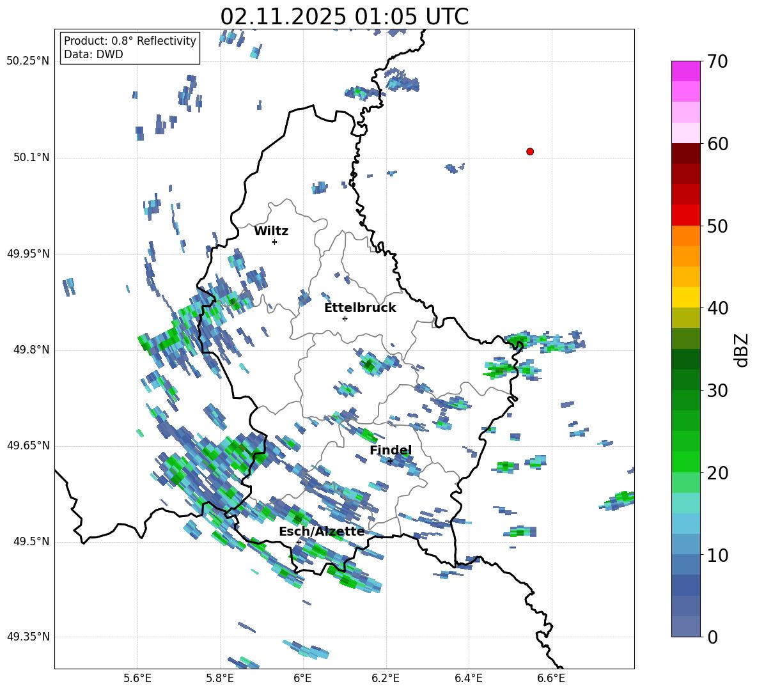Click the 49.65°N latitude label

click(28, 446)
